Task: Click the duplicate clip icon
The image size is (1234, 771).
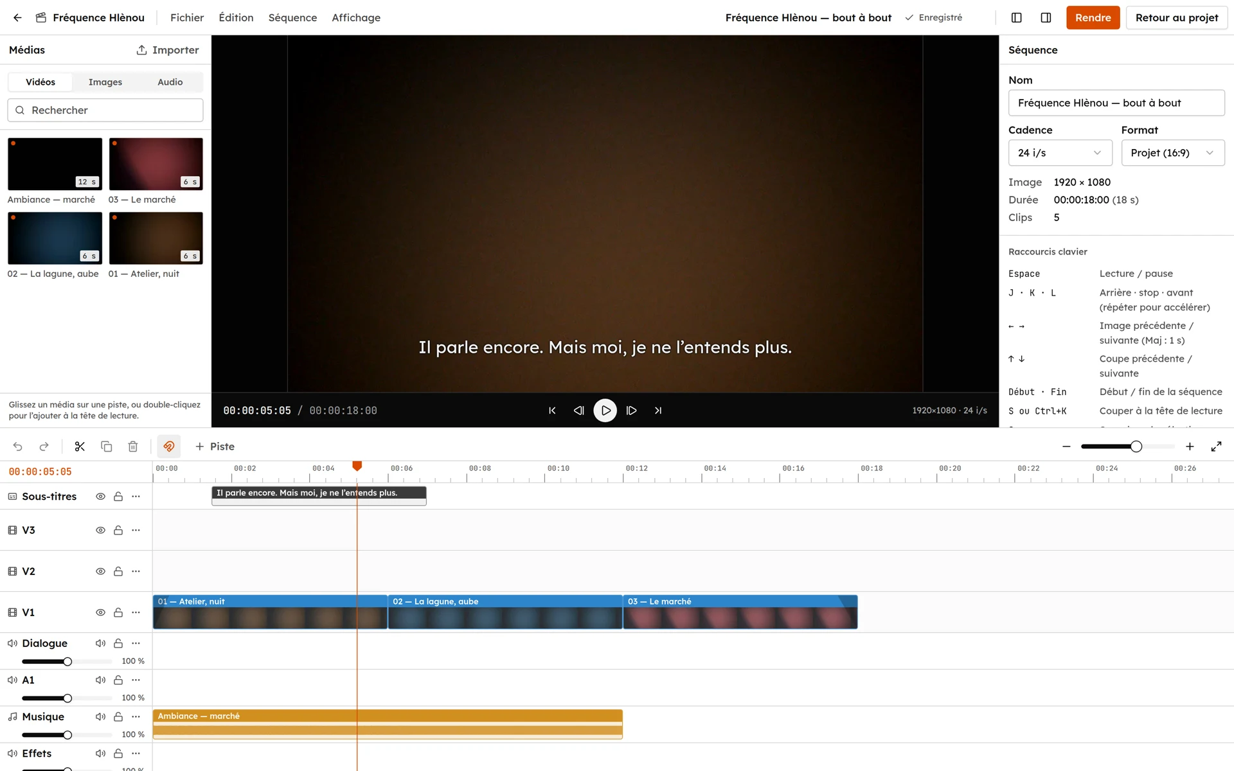Action: point(107,447)
